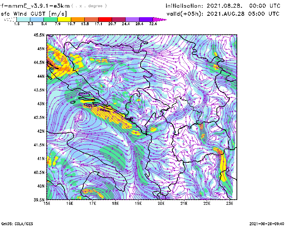
Task: Select the violet 28.4–32.6 legend swatch
Action: [x=146, y=19]
